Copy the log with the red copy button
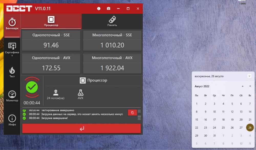Image resolution: width=256 pixels, height=150 pixels. (x=132, y=113)
